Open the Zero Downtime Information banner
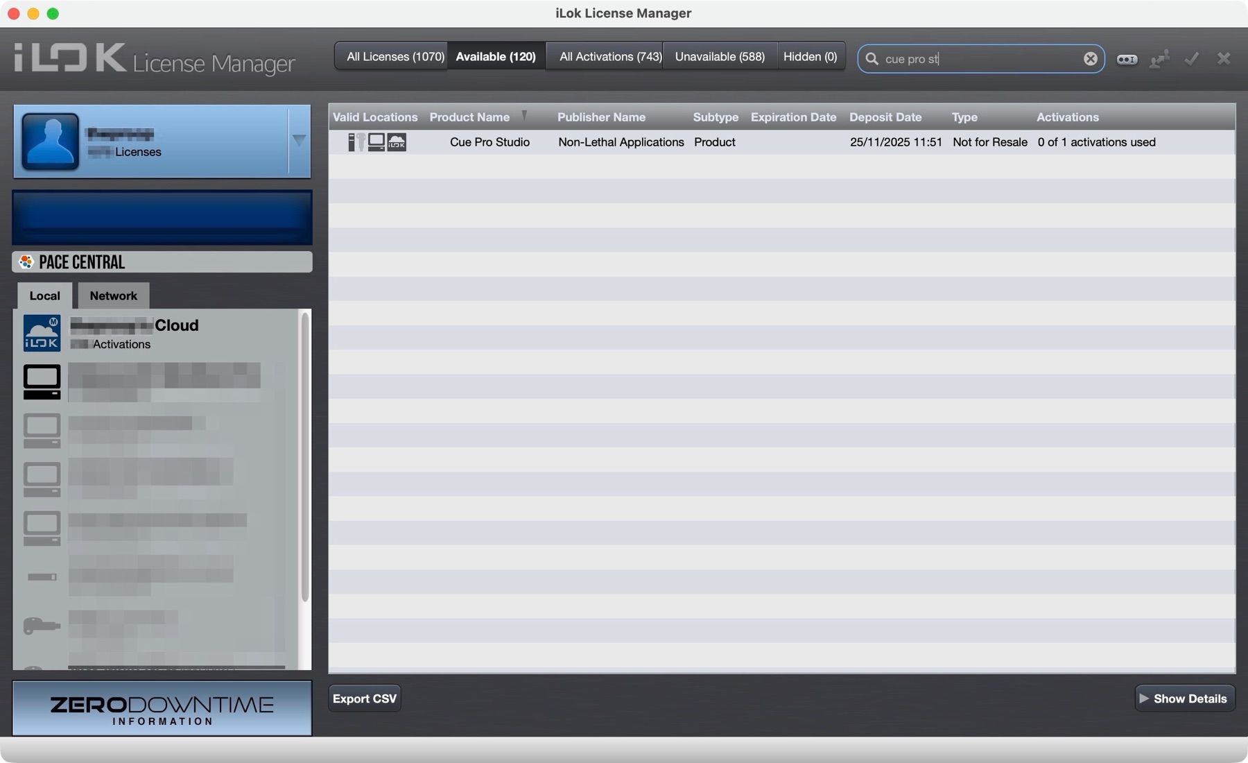 (x=162, y=708)
